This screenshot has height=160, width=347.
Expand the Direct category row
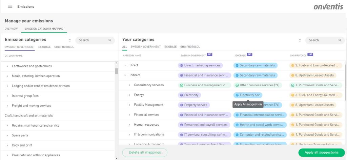pyautogui.click(x=125, y=65)
